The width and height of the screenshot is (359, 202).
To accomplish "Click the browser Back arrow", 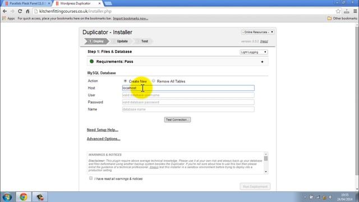I will (4, 11).
